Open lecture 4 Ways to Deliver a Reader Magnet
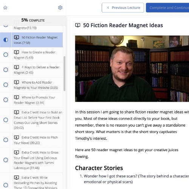The height and width of the screenshot is (189, 189). tap(31, 70)
